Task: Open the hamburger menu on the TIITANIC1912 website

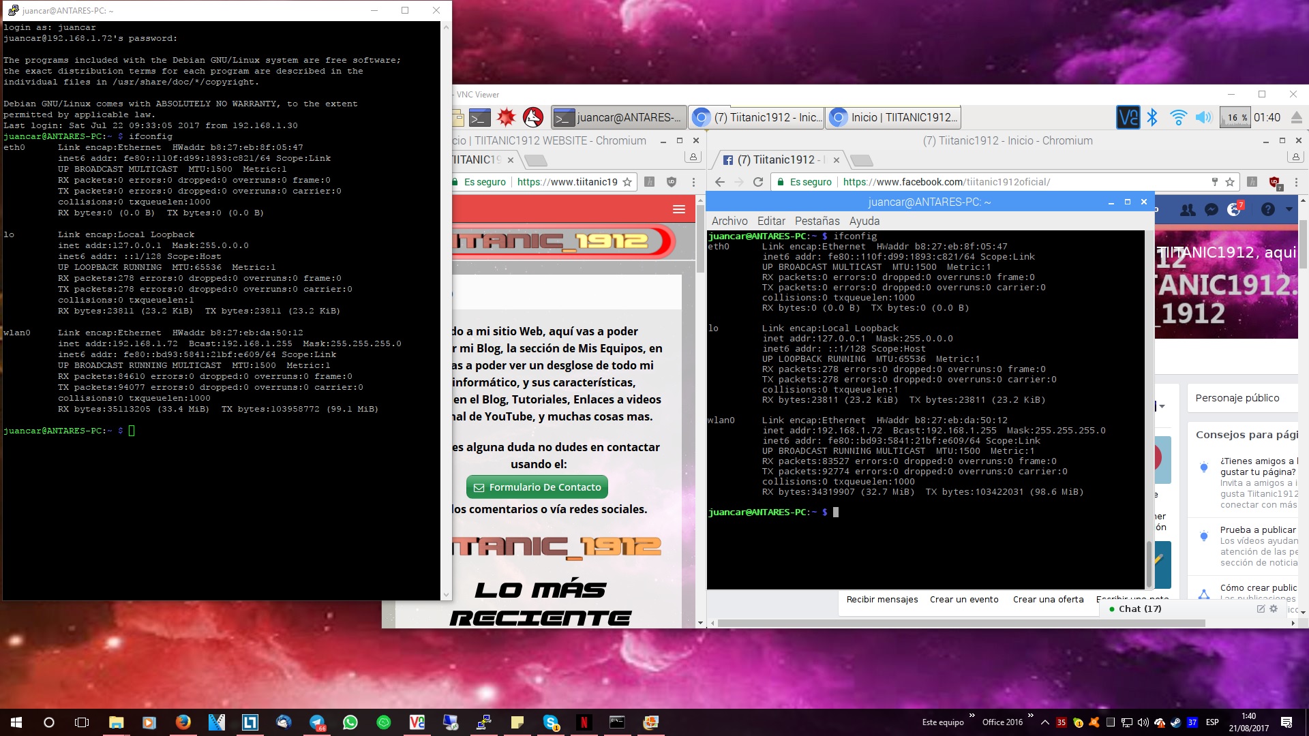Action: point(679,209)
